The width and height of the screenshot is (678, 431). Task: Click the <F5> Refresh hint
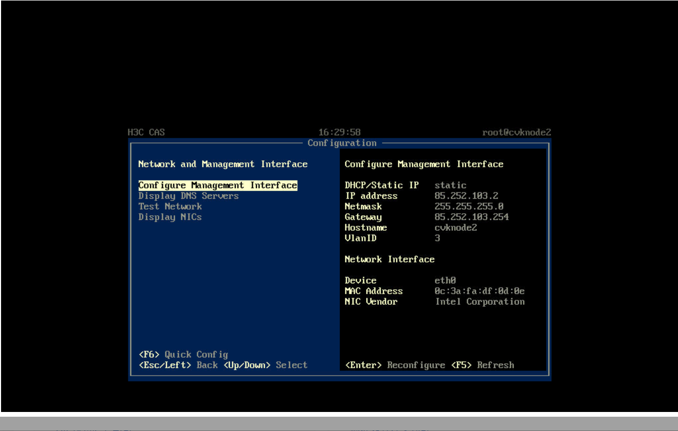coord(482,365)
